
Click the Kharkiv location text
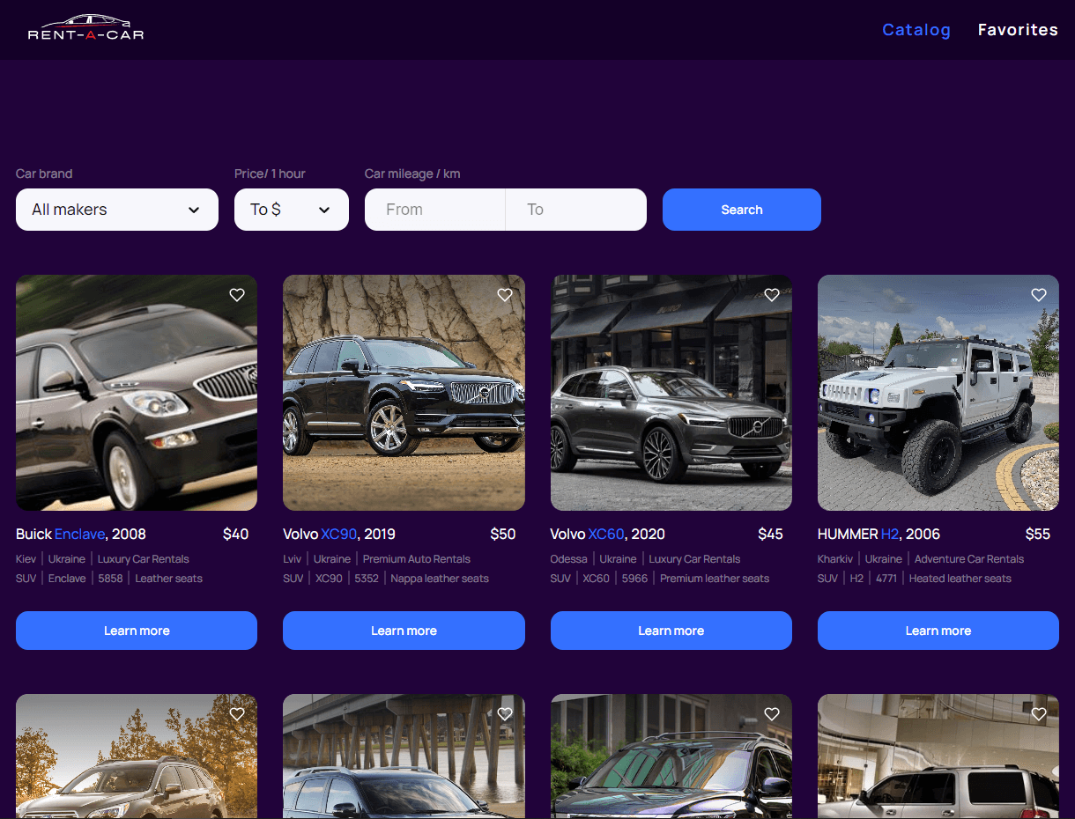click(x=834, y=559)
